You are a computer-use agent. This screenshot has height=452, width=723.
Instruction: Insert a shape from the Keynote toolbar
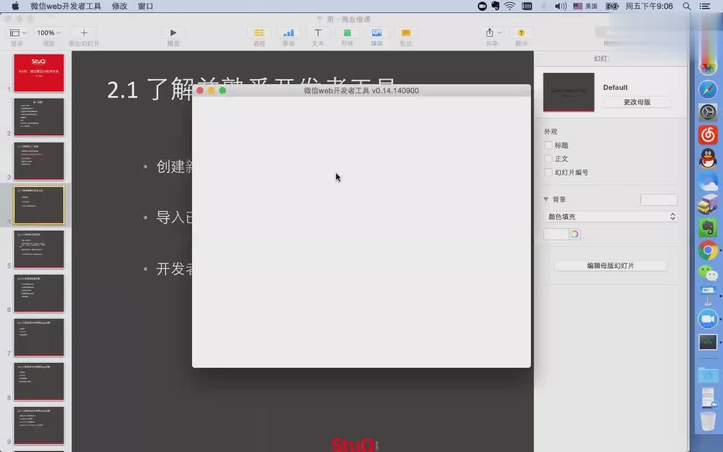(347, 33)
